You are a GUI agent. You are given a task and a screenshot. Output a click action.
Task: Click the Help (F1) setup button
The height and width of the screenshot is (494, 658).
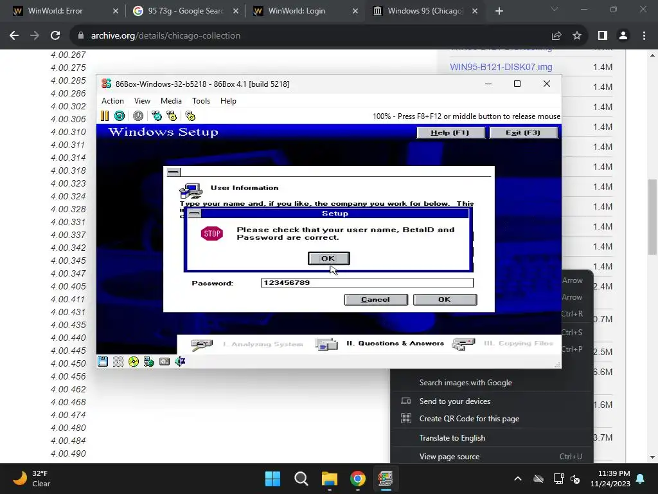click(450, 133)
